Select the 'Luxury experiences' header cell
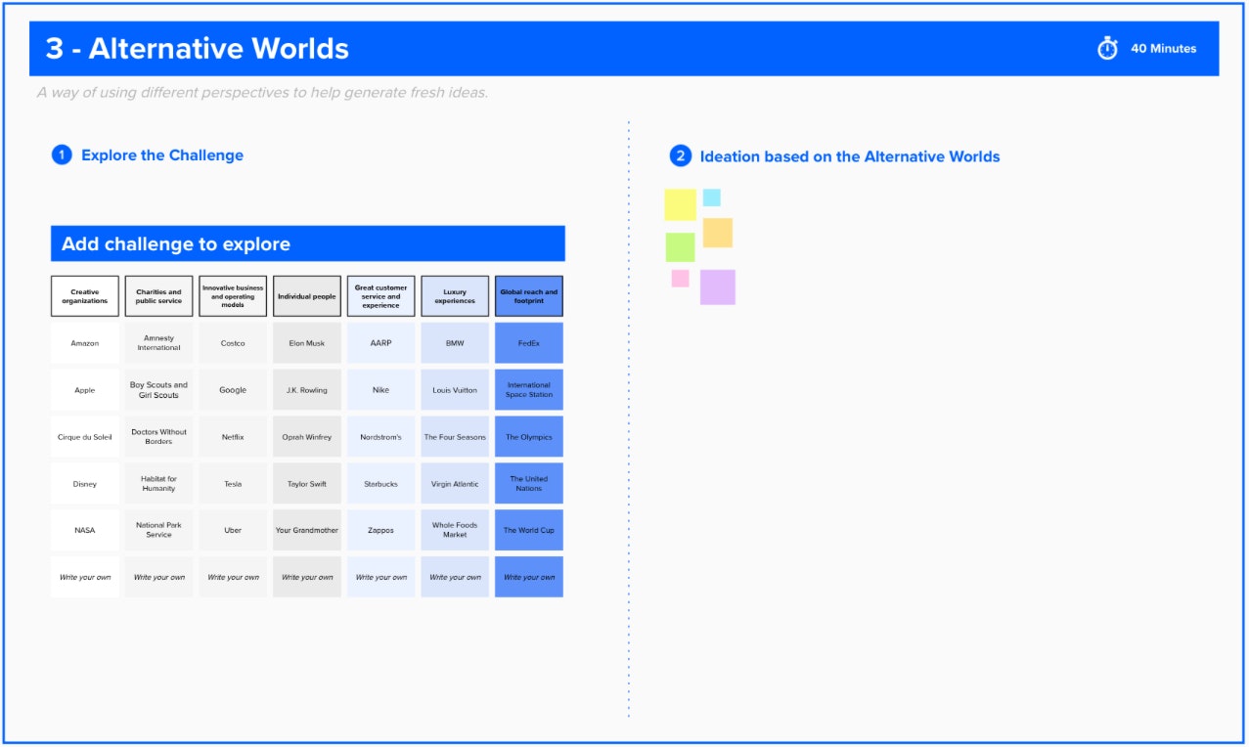The width and height of the screenshot is (1249, 747). pos(455,296)
